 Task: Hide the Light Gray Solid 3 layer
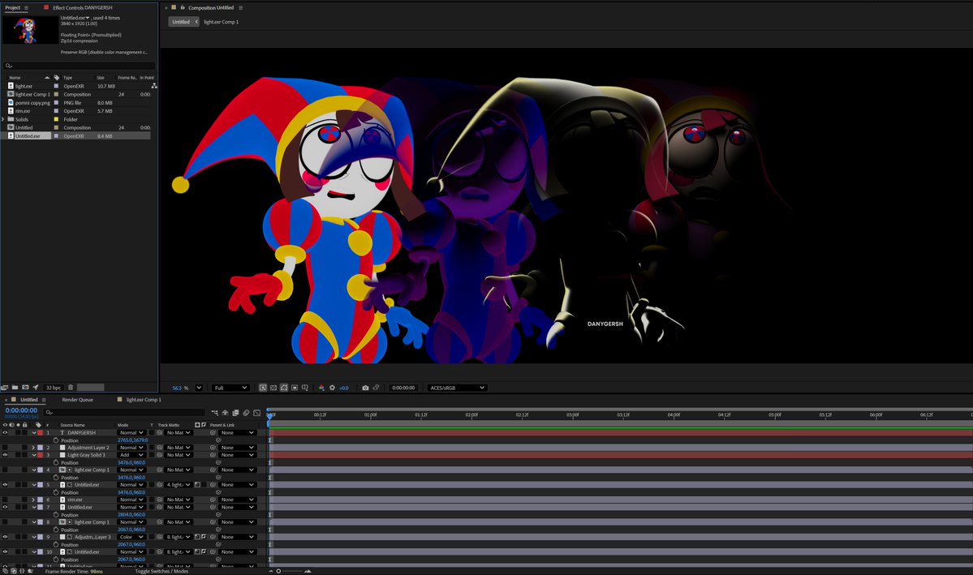point(5,455)
